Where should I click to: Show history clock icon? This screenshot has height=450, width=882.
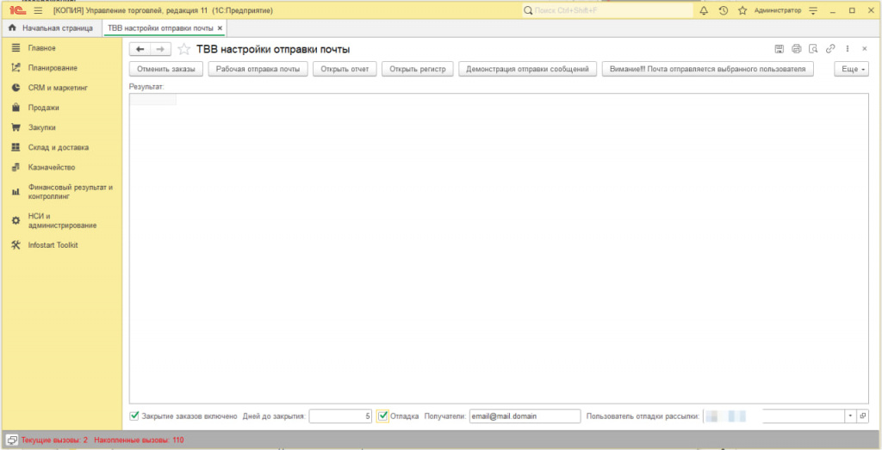click(724, 10)
